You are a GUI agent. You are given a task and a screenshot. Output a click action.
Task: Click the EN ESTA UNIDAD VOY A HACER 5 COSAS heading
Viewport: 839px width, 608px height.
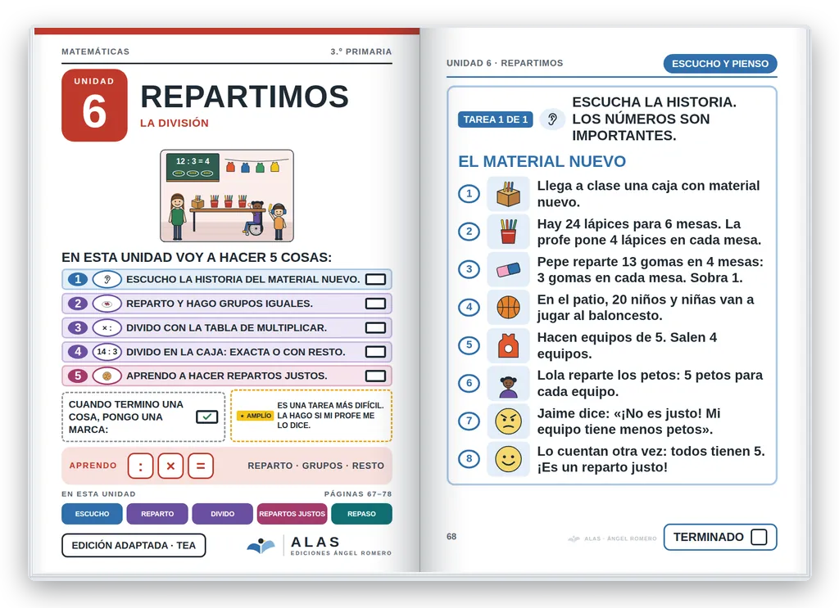(x=197, y=258)
